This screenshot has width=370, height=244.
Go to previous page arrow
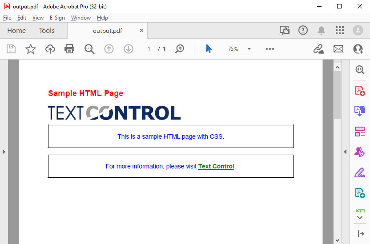click(x=109, y=49)
